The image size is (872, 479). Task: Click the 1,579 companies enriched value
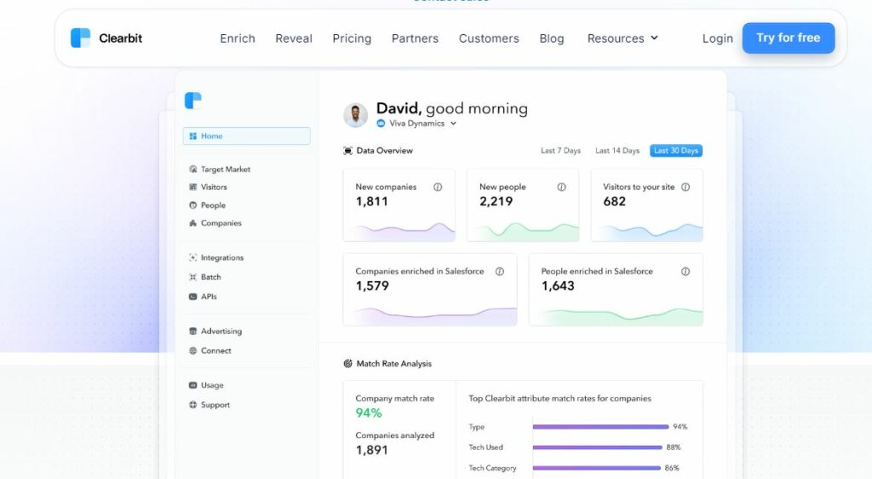point(372,286)
